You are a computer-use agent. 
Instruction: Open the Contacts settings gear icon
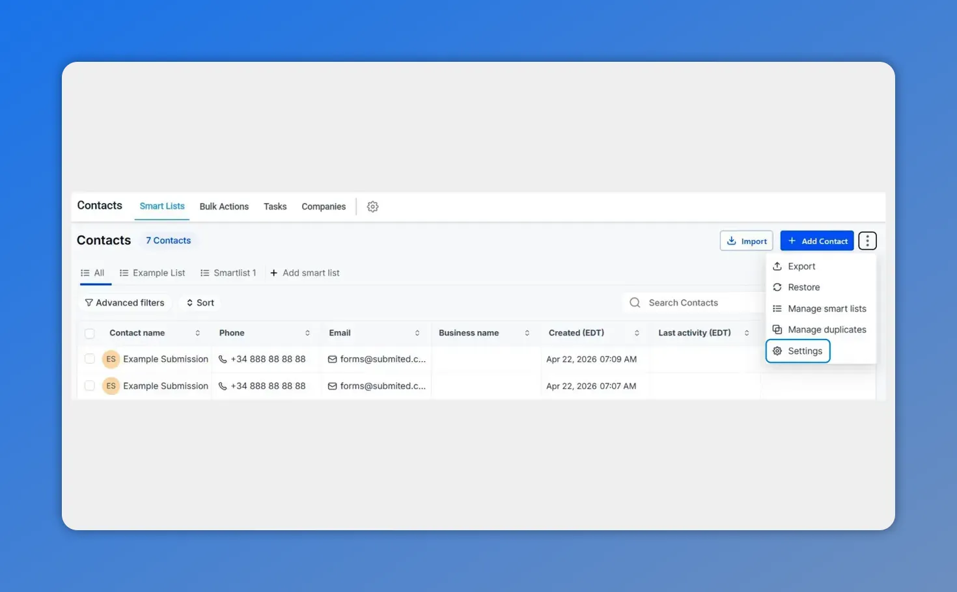click(372, 206)
